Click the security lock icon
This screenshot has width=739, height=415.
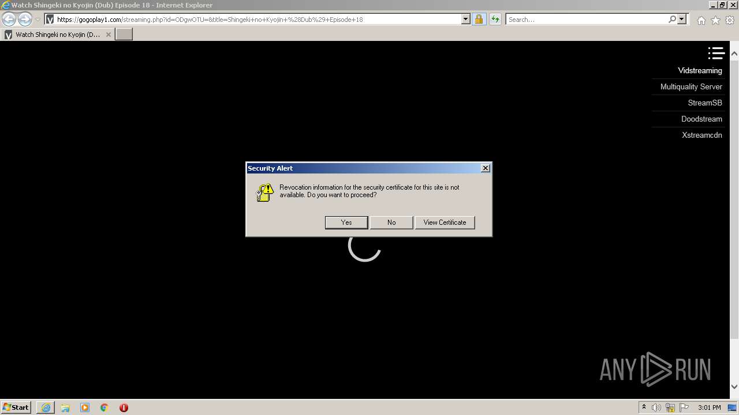479,19
